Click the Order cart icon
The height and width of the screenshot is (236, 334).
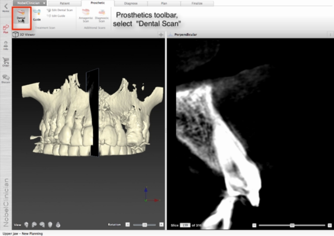tap(6, 62)
